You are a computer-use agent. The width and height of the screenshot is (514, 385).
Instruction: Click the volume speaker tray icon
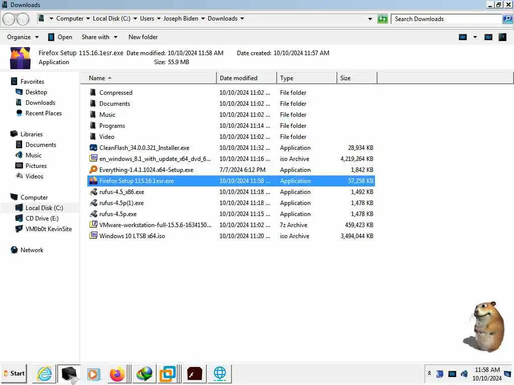coord(464,373)
